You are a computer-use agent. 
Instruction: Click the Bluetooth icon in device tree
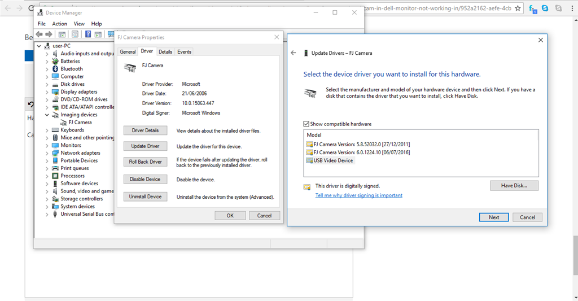point(55,68)
